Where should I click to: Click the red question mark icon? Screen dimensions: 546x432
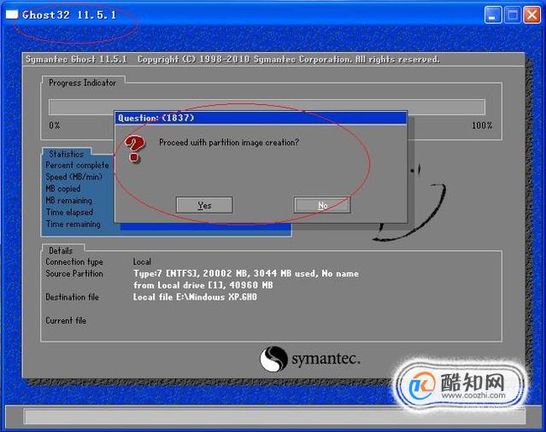point(134,149)
